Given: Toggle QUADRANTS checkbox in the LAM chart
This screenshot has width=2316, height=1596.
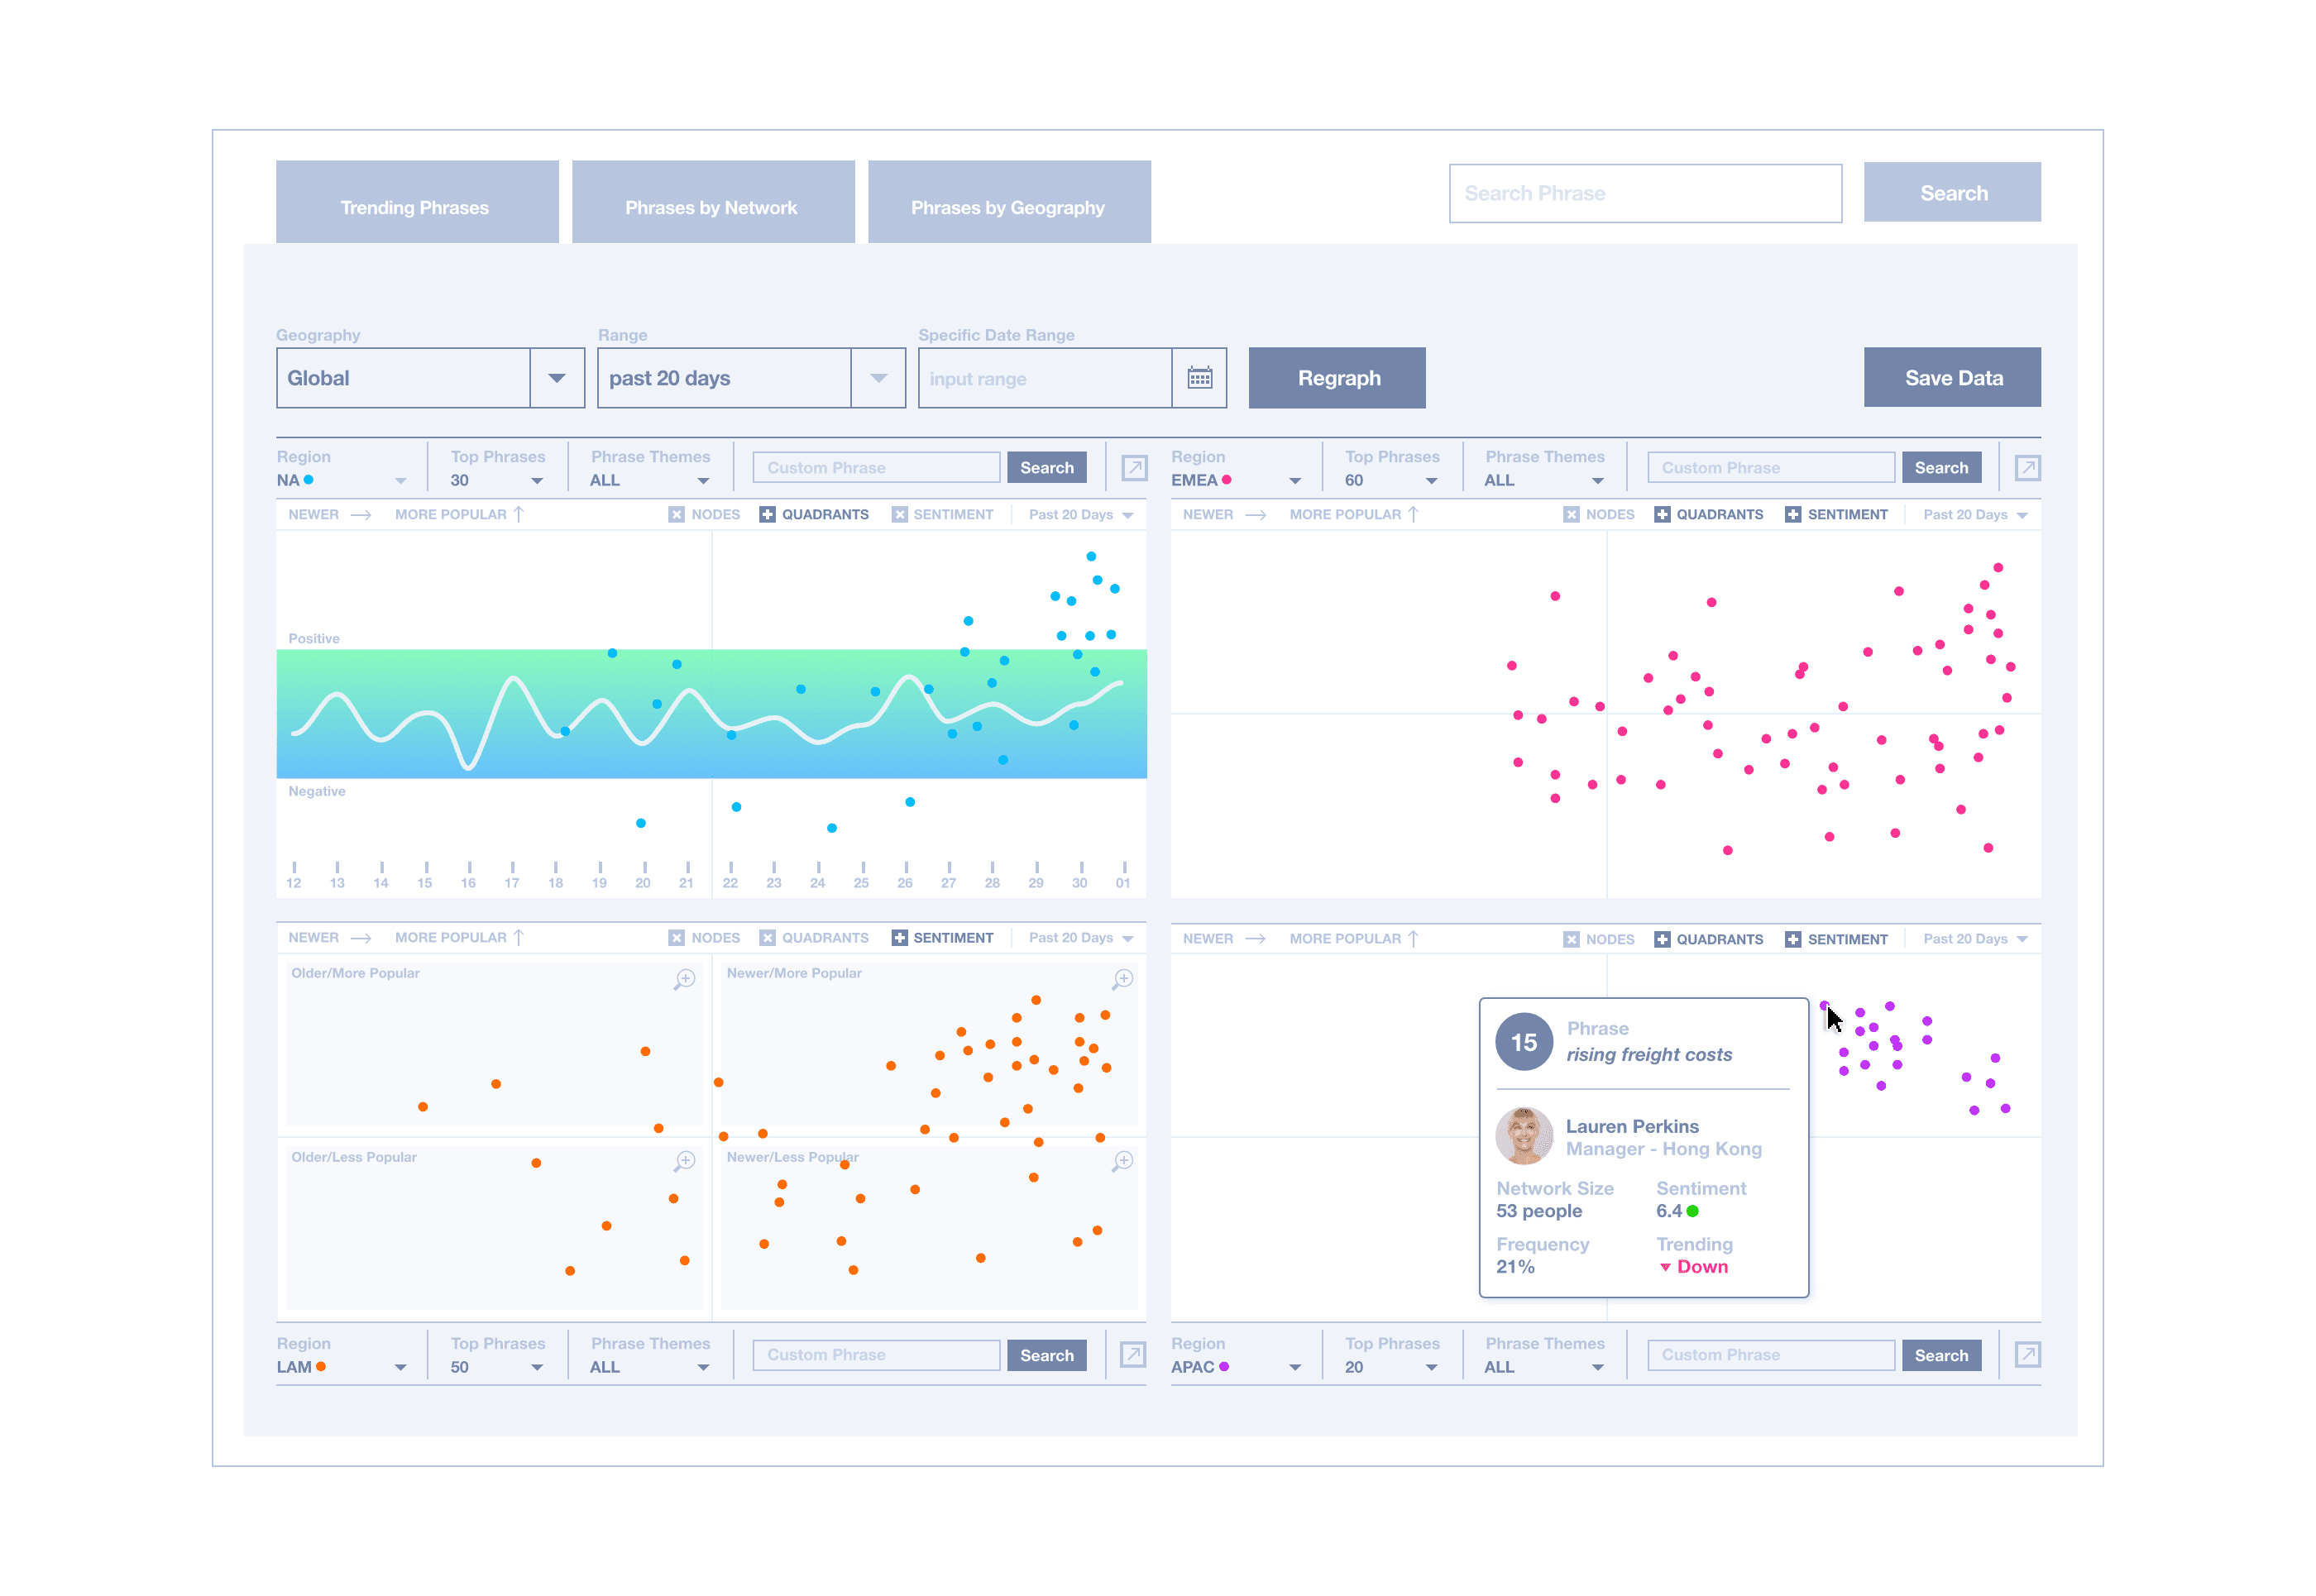Looking at the screenshot, I should click(767, 937).
